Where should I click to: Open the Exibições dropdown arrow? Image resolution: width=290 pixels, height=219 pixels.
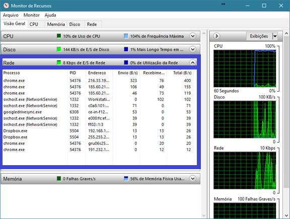pyautogui.click(x=275, y=36)
